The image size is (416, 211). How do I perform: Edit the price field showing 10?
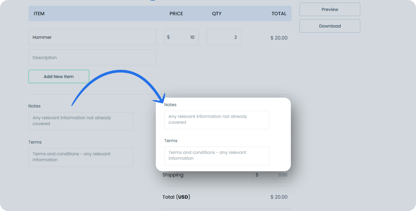click(181, 37)
